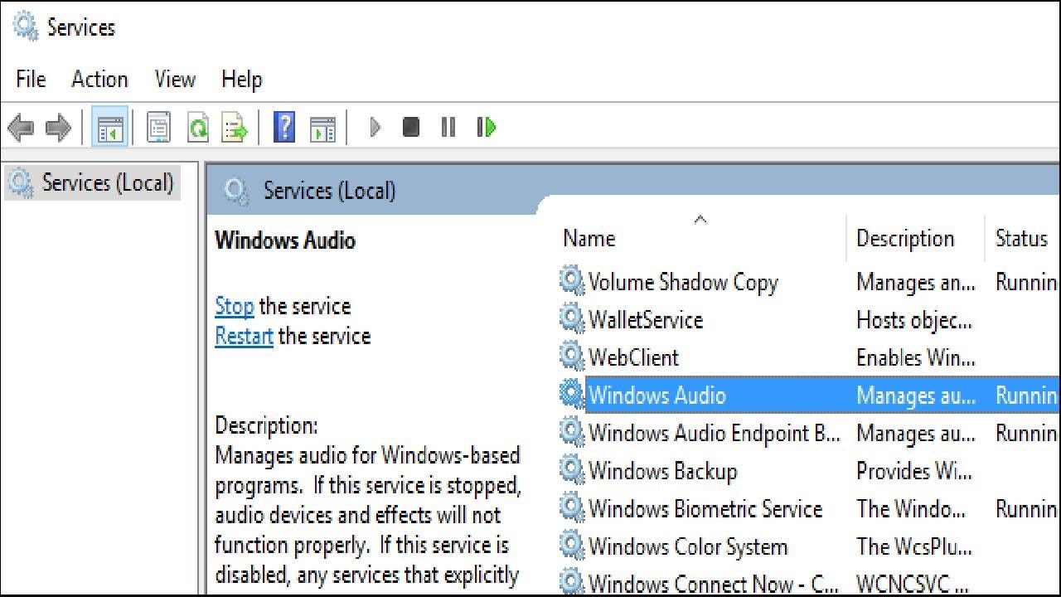Click the Refresh toolbar icon
The width and height of the screenshot is (1061, 597).
coord(197,128)
